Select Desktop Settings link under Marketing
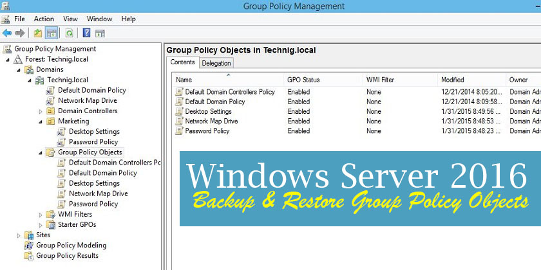541x270 pixels. (94, 132)
